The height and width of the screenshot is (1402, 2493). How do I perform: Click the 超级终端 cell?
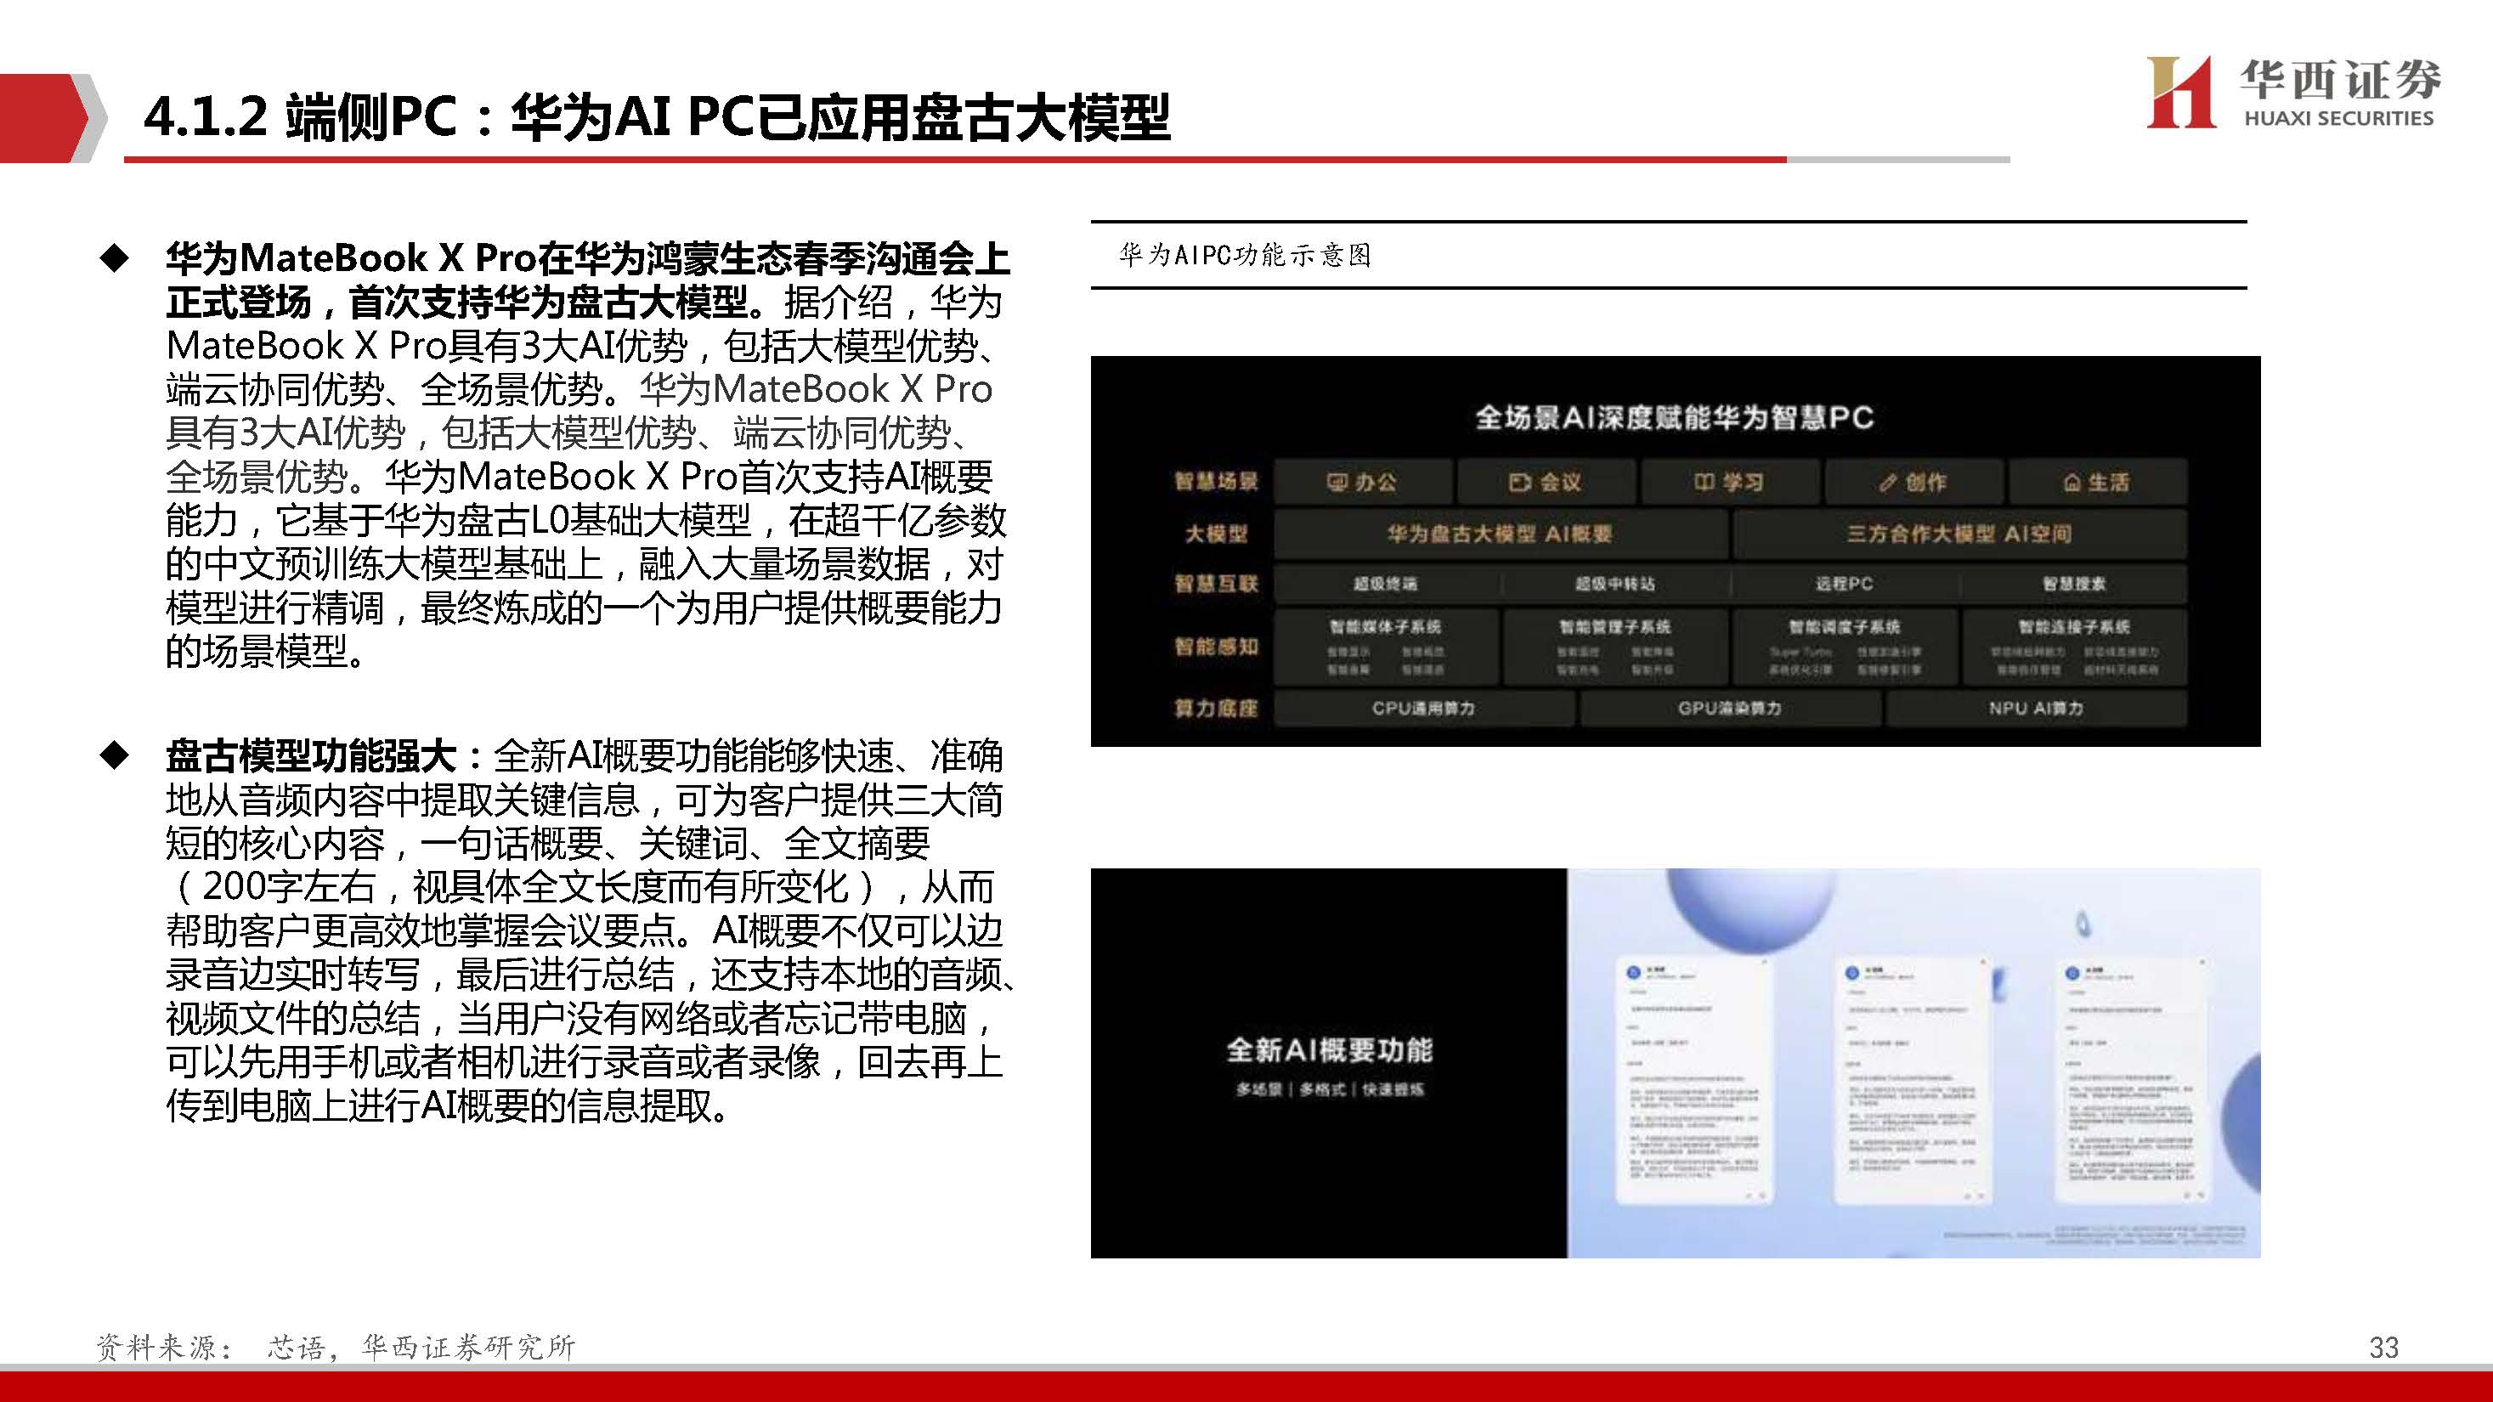(x=1385, y=584)
